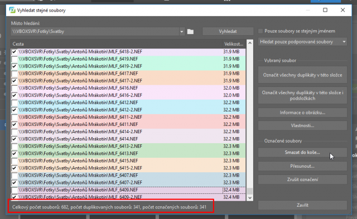
Task: Uncheck the MLF_6412-2.NEF checkbox
Action: (x=15, y=110)
